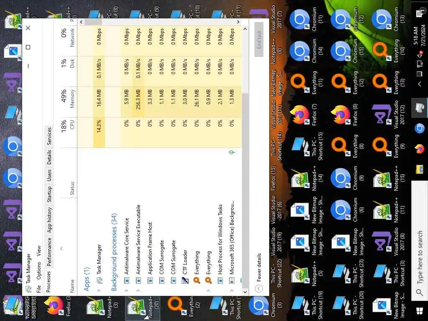The image size is (428, 321).
Task: Switch to the Details tab
Action: (x=49, y=157)
